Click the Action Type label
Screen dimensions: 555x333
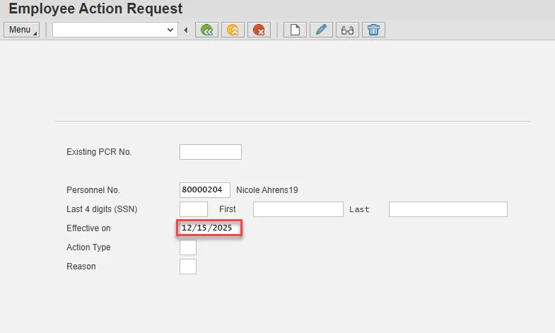[x=88, y=247]
